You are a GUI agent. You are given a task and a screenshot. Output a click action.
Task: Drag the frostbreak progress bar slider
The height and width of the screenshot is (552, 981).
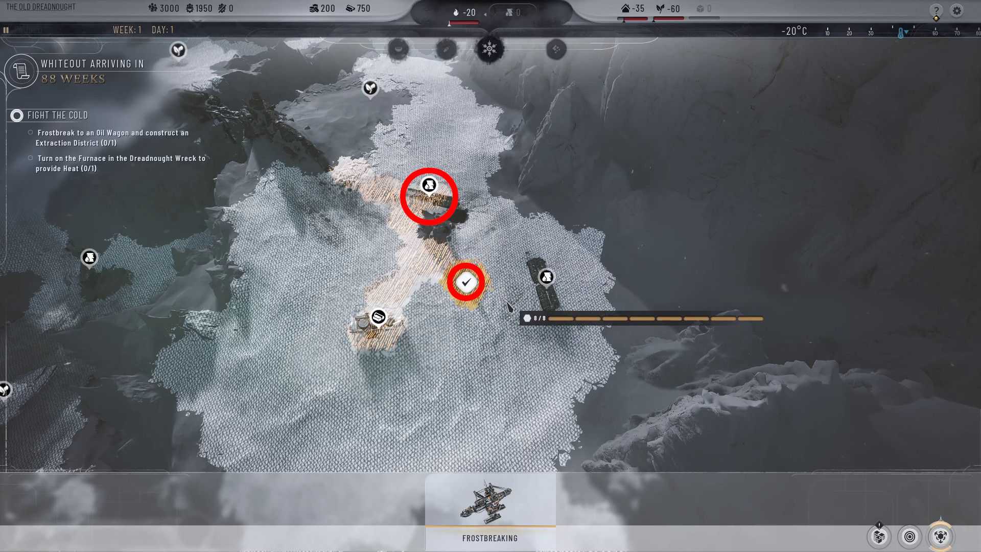coord(528,317)
